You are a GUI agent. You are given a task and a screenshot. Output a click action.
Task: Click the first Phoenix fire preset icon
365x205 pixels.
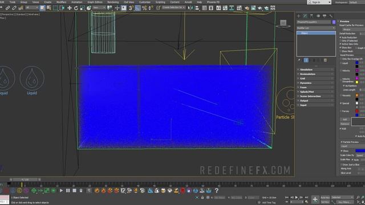click(x=97, y=191)
